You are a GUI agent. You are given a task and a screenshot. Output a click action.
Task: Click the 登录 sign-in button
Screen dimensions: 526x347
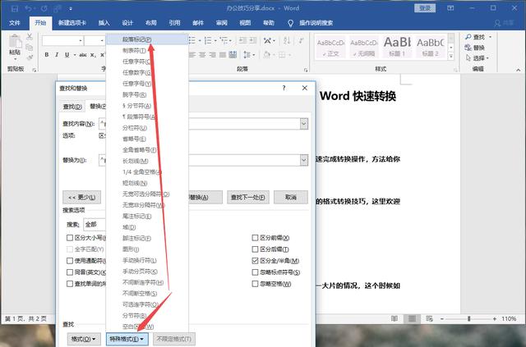click(x=425, y=8)
